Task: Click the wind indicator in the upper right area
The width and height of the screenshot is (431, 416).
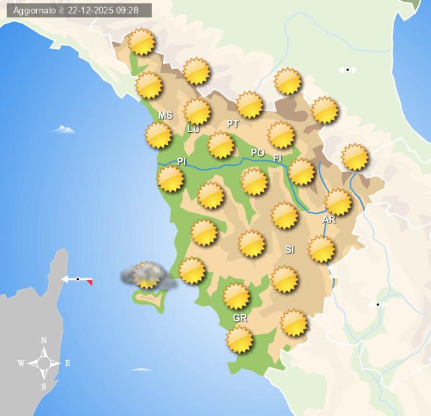Action: tap(348, 70)
